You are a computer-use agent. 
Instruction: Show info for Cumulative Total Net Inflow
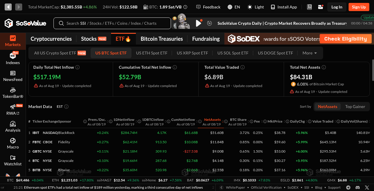point(175,67)
